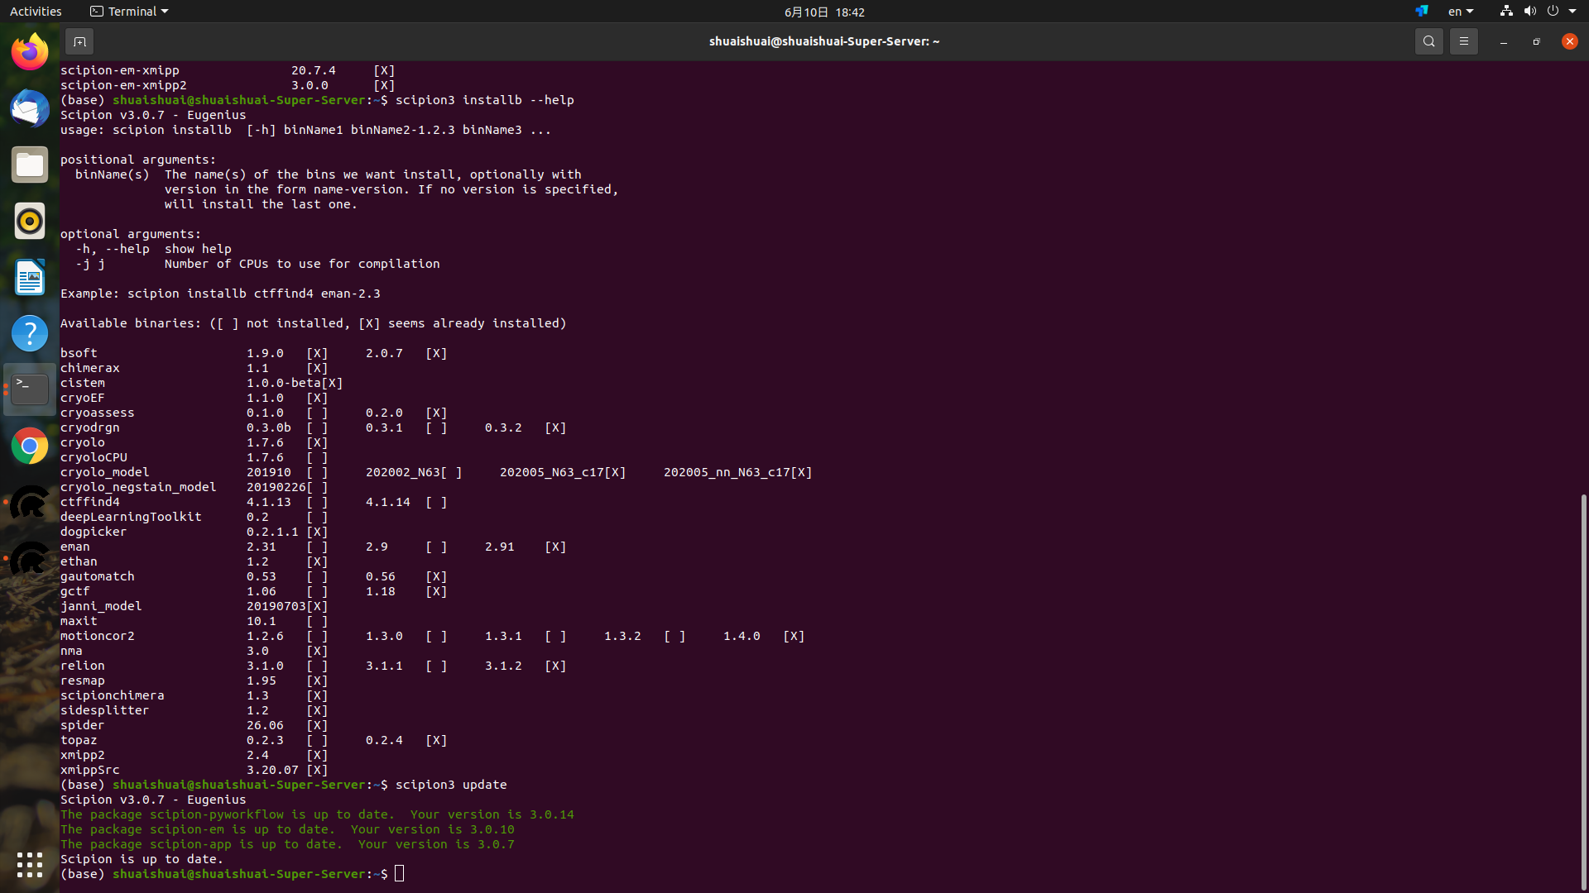Click the search icon in Terminal header
This screenshot has height=893, width=1589.
coord(1428,41)
